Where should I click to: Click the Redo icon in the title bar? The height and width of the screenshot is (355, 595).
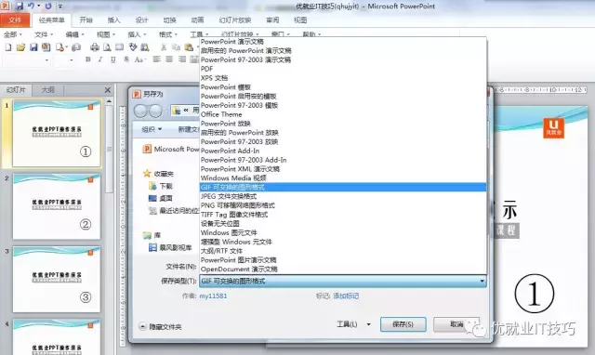click(x=48, y=7)
